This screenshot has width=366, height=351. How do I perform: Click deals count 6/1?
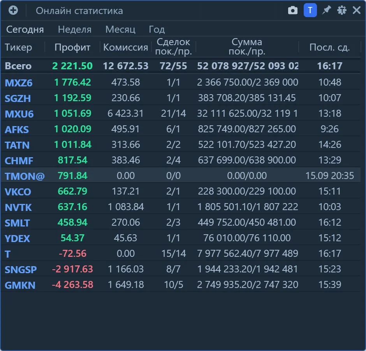(173, 129)
